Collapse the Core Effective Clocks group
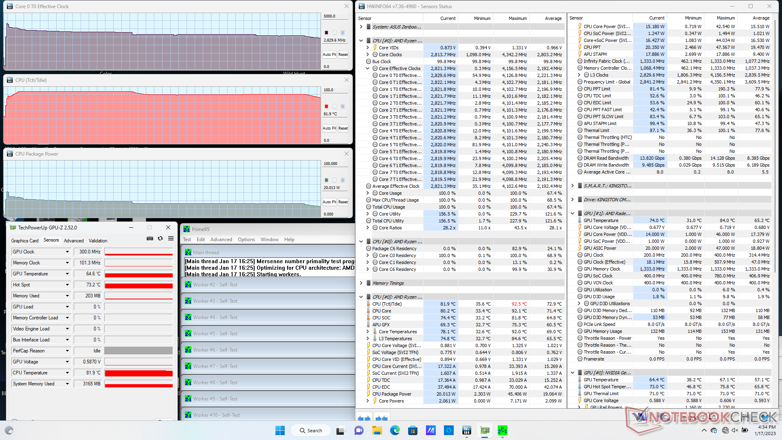This screenshot has height=440, width=782. click(x=367, y=68)
